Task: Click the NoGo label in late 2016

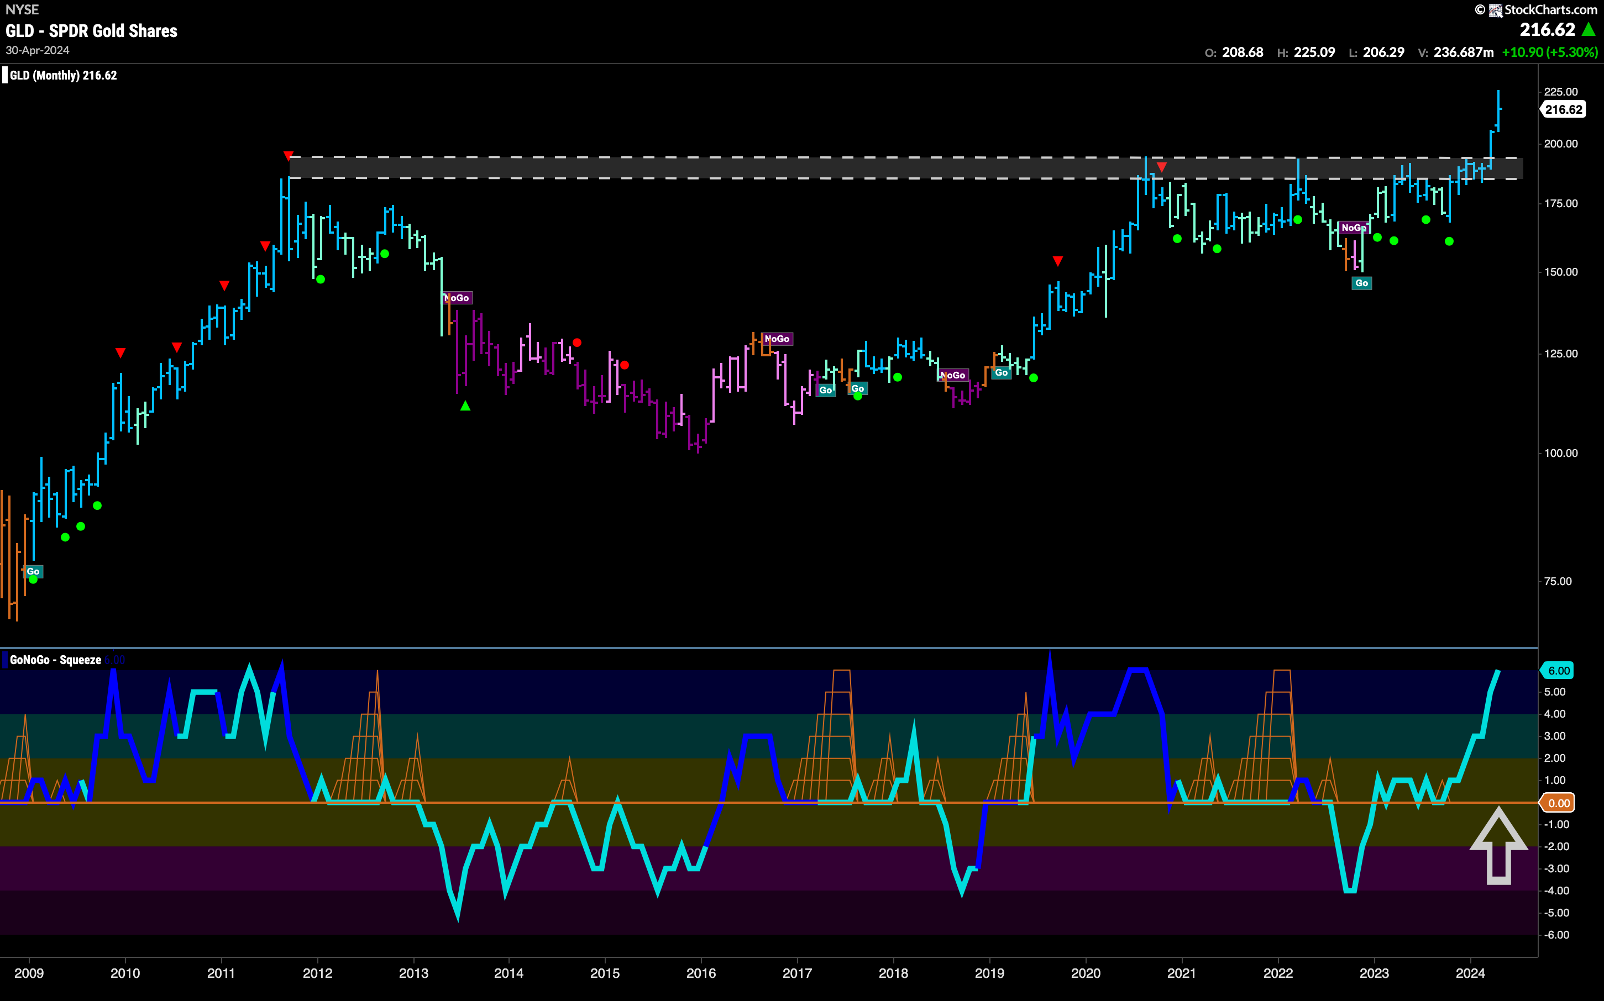Action: point(777,339)
